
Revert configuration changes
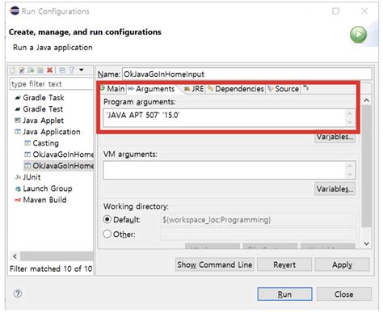coord(284,264)
